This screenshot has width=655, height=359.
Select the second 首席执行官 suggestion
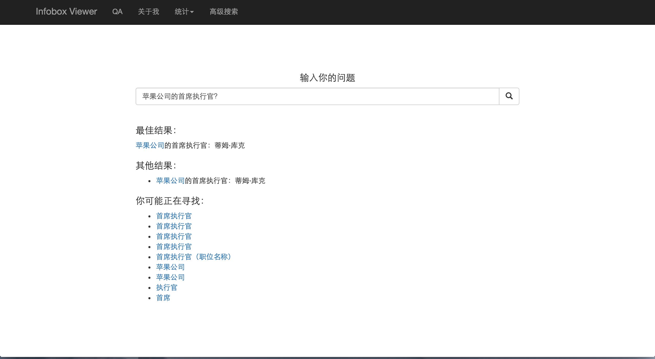coord(174,226)
